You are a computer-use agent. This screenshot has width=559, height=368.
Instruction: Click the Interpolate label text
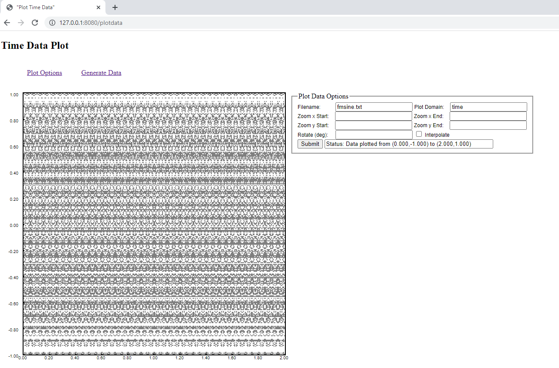click(x=437, y=135)
